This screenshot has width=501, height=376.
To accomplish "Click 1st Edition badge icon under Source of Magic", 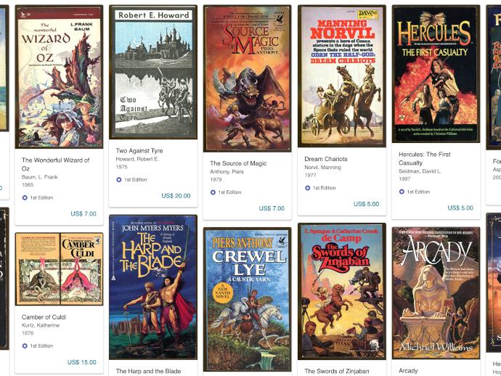I will (213, 192).
